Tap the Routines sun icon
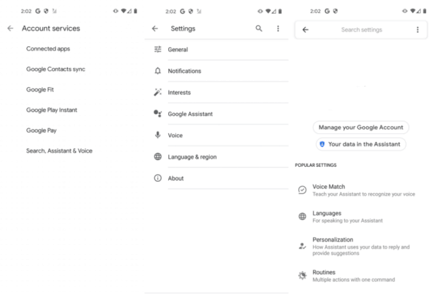Viewport: 433px width, 294px height. [x=302, y=275]
